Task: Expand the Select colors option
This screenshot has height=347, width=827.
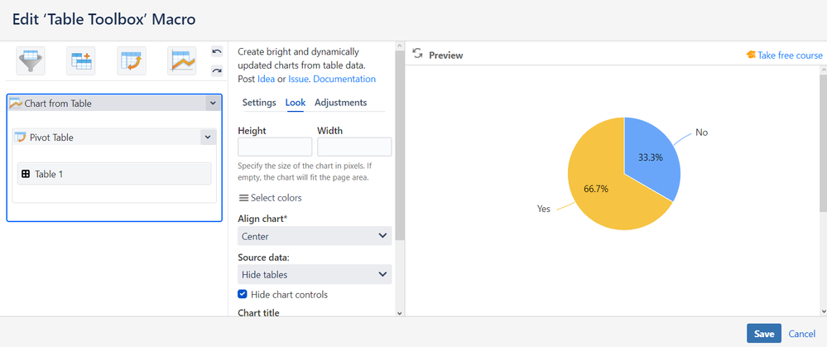Action: pyautogui.click(x=270, y=198)
